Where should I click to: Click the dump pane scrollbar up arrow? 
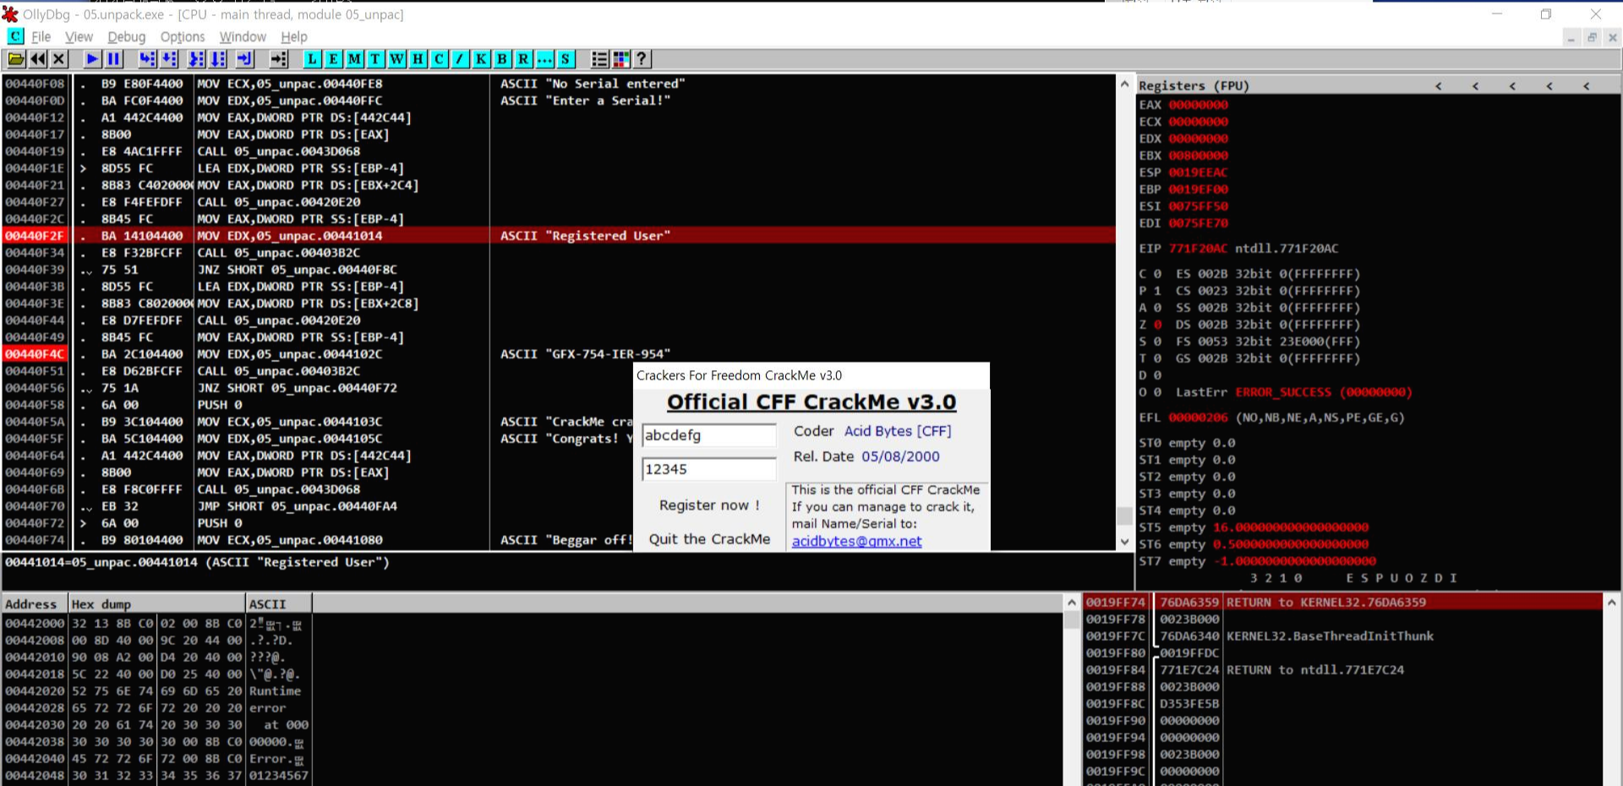[x=1071, y=603]
